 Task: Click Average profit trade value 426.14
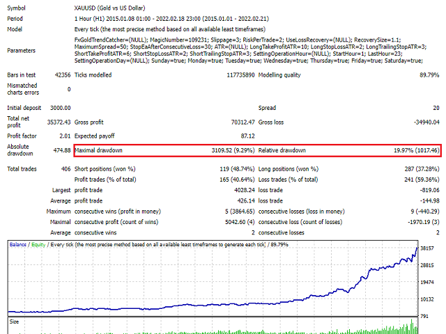click(x=246, y=201)
